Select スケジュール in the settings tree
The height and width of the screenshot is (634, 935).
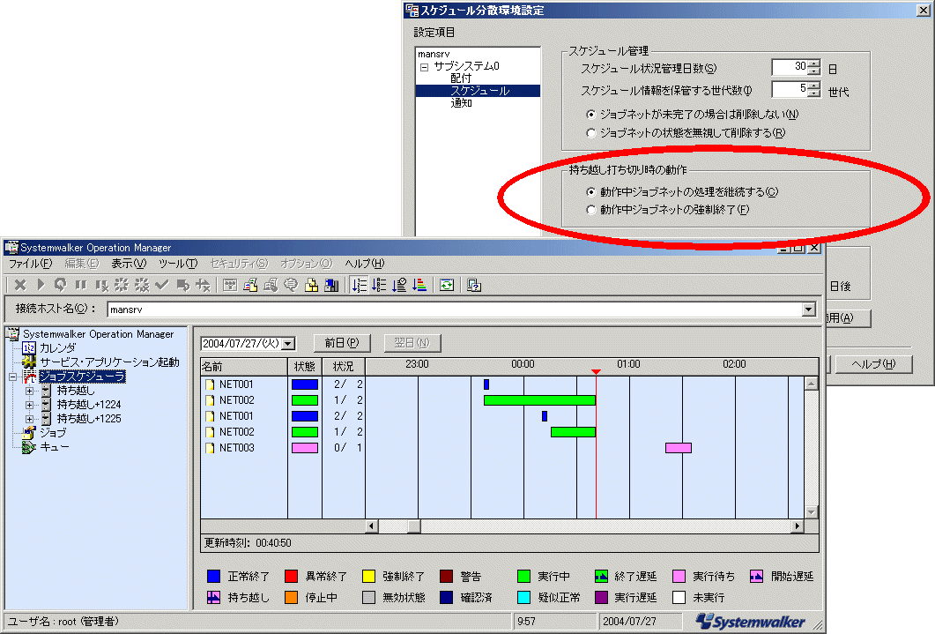pyautogui.click(x=479, y=91)
